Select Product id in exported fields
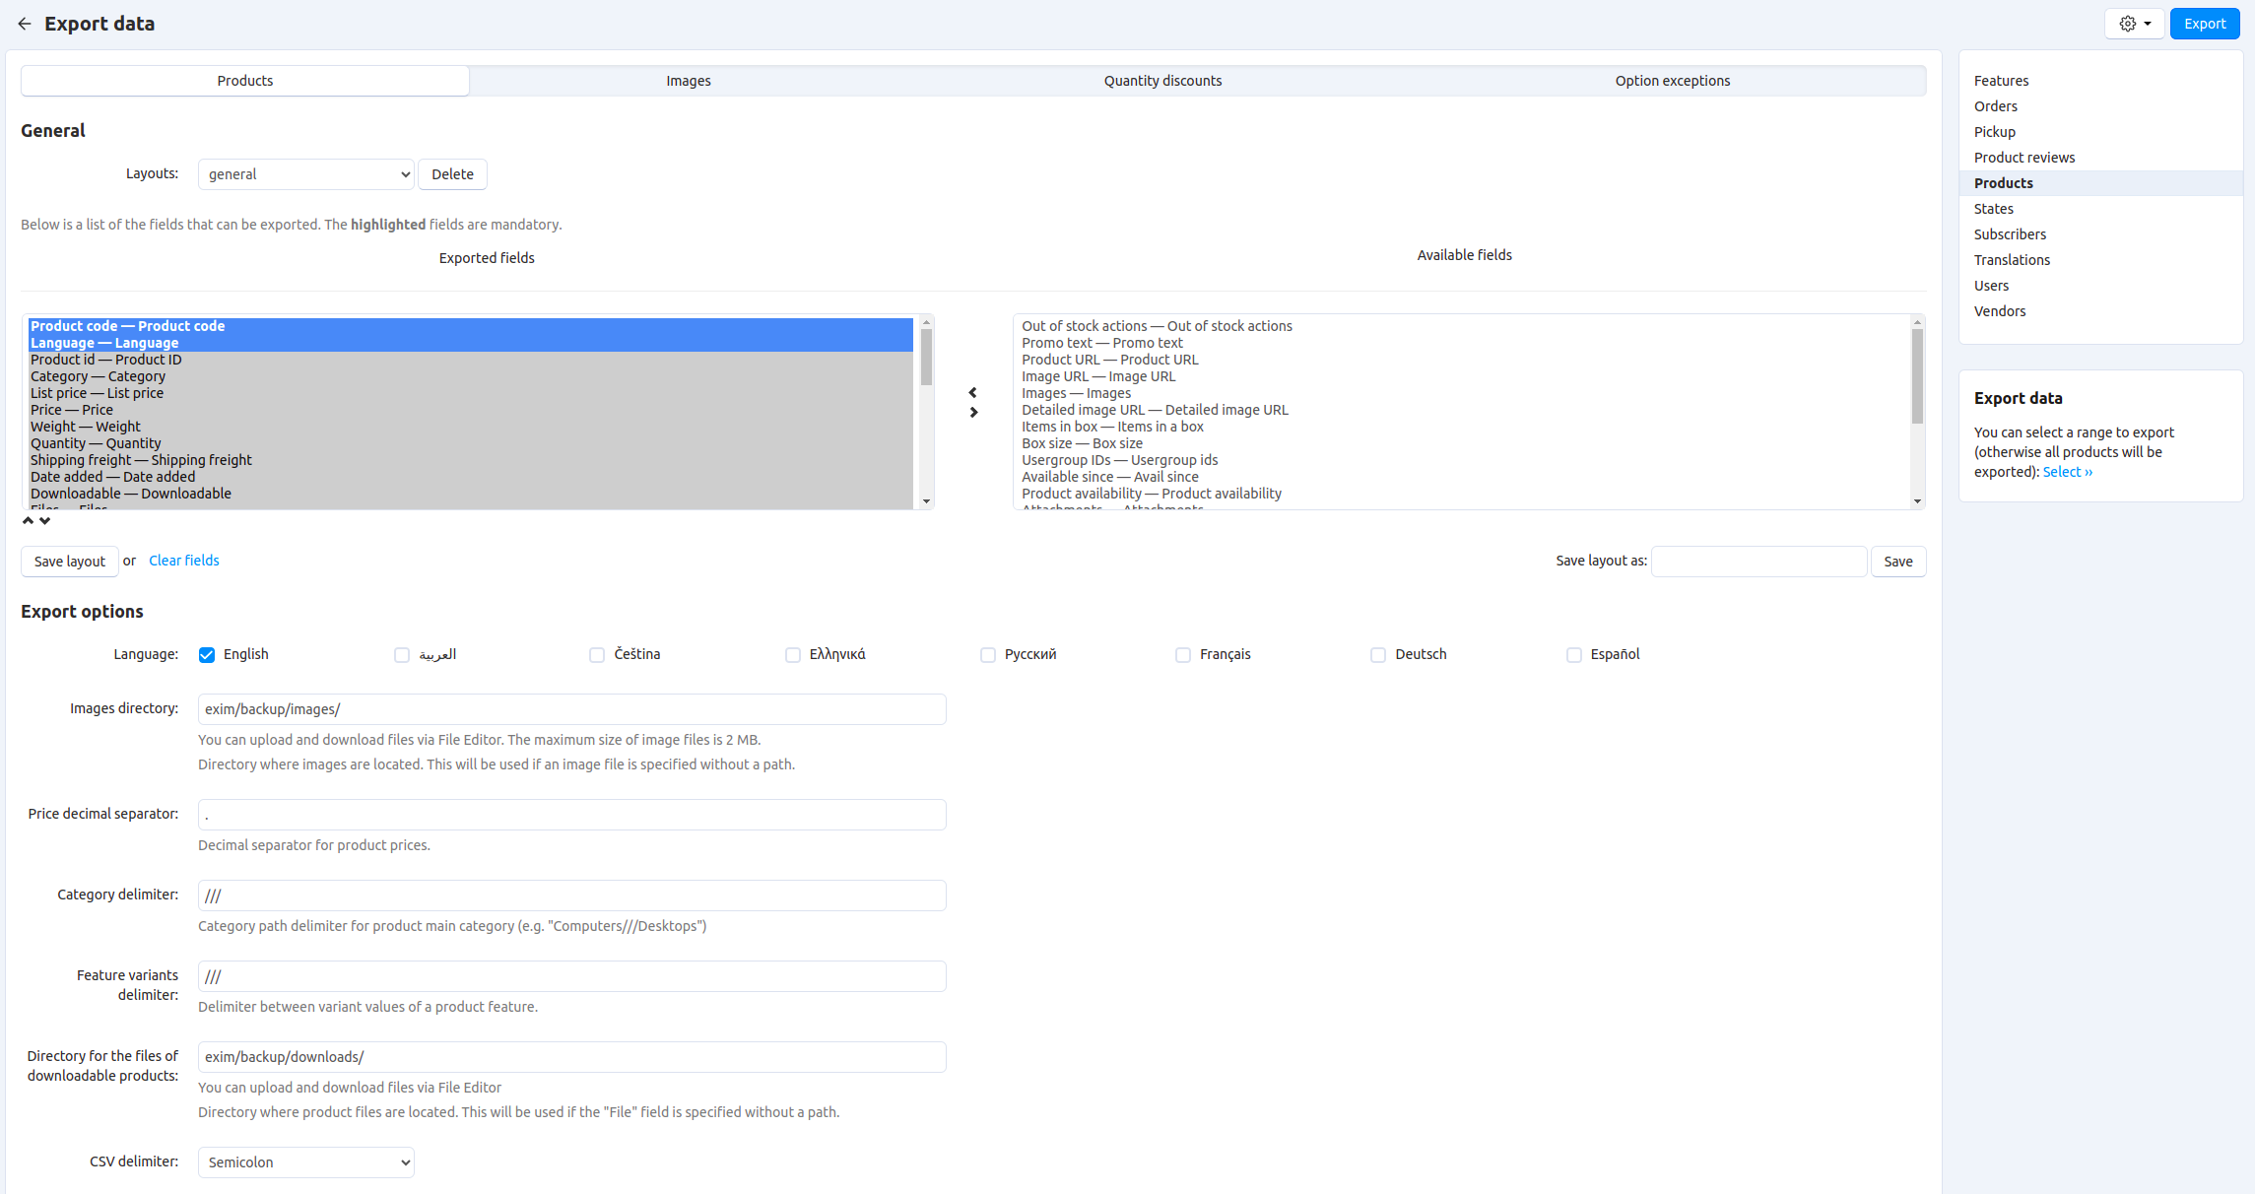Viewport: 2255px width, 1194px height. coord(471,360)
